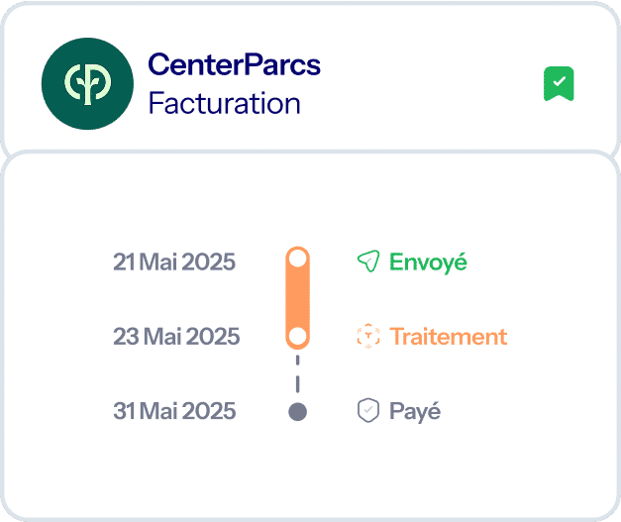Toggle the green bookmark check icon

click(x=559, y=84)
